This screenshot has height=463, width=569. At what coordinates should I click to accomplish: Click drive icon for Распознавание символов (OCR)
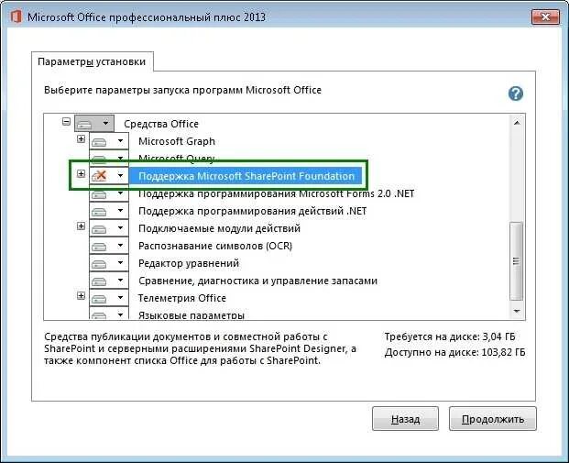coord(99,247)
